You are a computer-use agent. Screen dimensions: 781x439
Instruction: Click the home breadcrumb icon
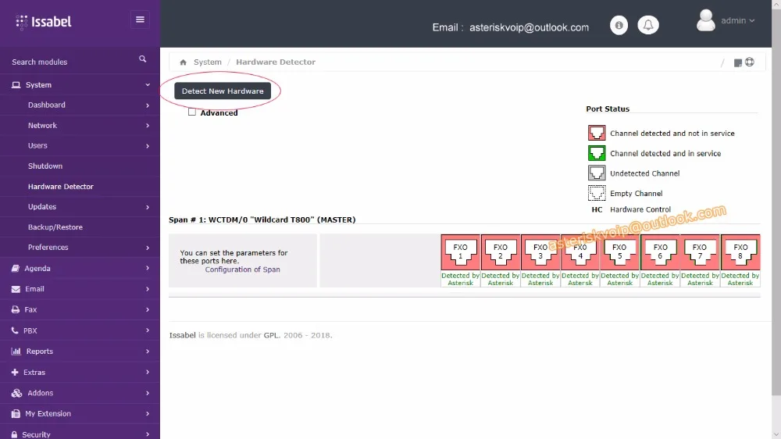[184, 62]
